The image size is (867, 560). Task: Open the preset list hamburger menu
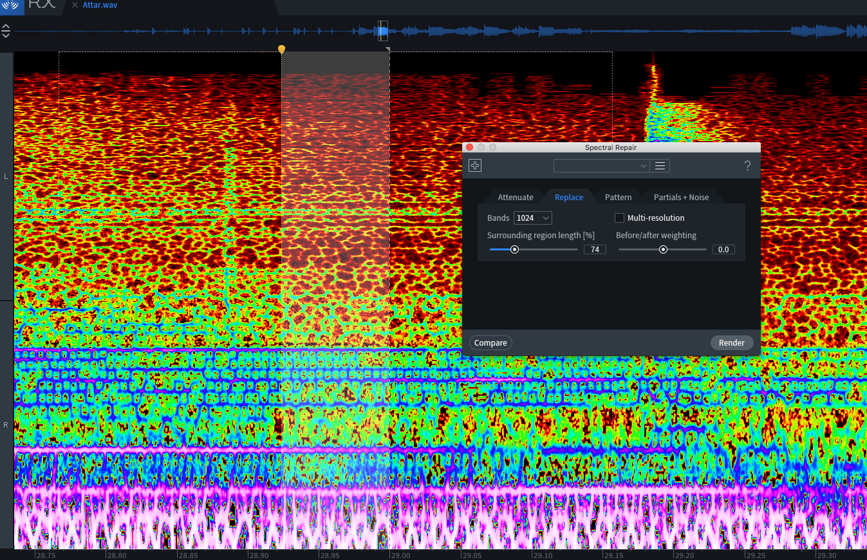(x=660, y=166)
